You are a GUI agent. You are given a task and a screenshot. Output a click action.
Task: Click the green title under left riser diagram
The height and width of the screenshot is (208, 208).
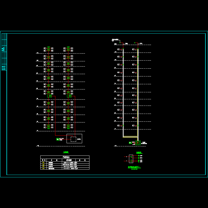(x=66, y=152)
